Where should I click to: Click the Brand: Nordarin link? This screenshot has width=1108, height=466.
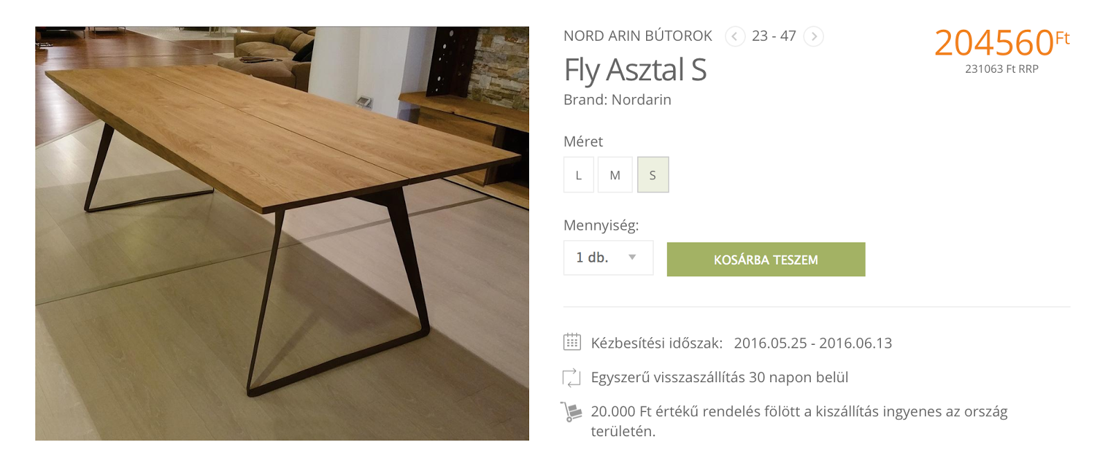(617, 100)
